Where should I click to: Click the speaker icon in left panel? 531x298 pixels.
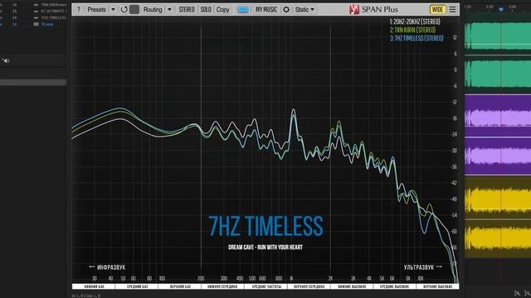(x=6, y=60)
